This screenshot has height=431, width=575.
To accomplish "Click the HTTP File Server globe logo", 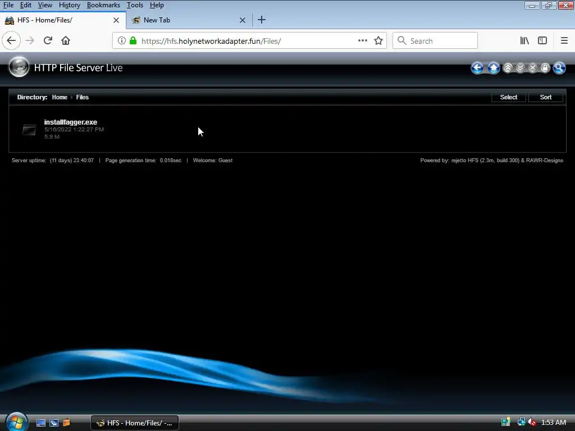I will point(19,67).
